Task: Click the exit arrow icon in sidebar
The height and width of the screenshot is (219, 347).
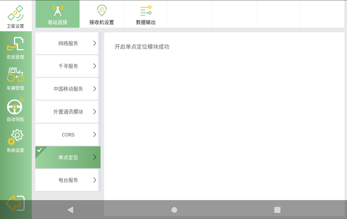Action: 15,203
